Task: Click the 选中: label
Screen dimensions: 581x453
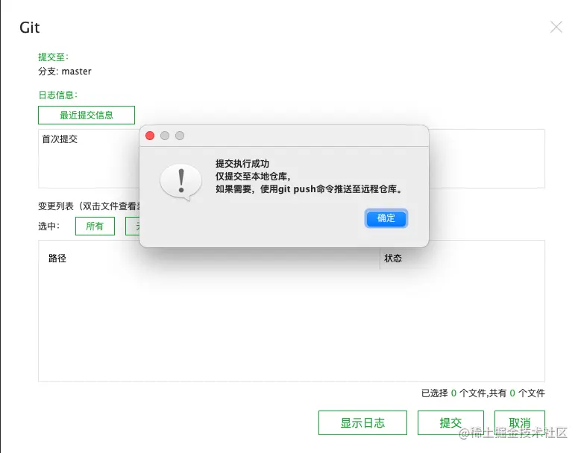Action: (x=49, y=226)
